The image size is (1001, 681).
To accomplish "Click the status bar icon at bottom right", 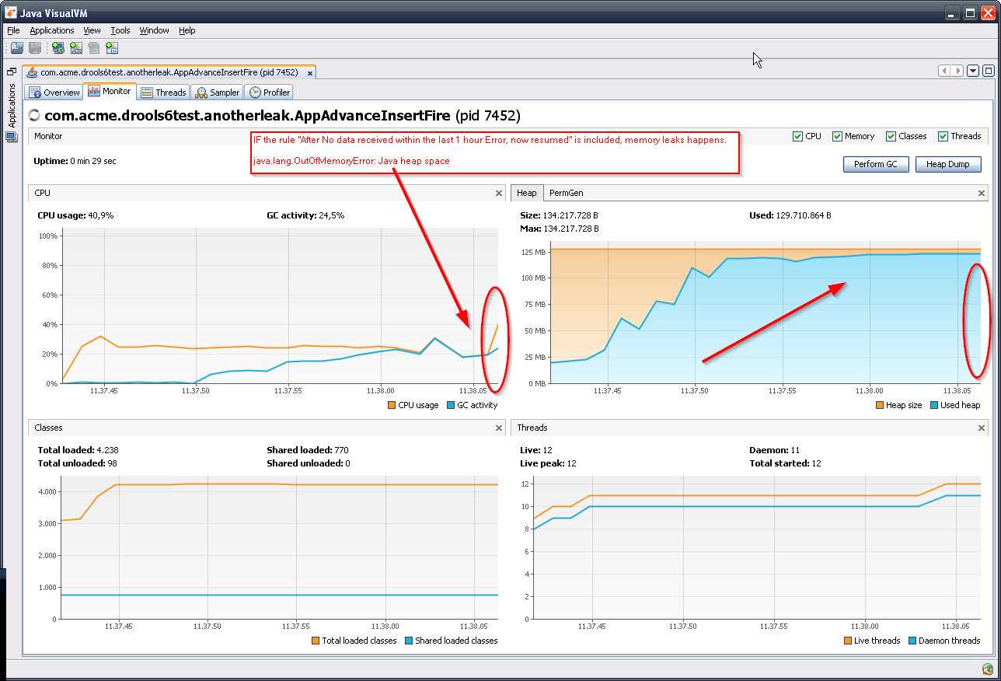I will pos(987,669).
